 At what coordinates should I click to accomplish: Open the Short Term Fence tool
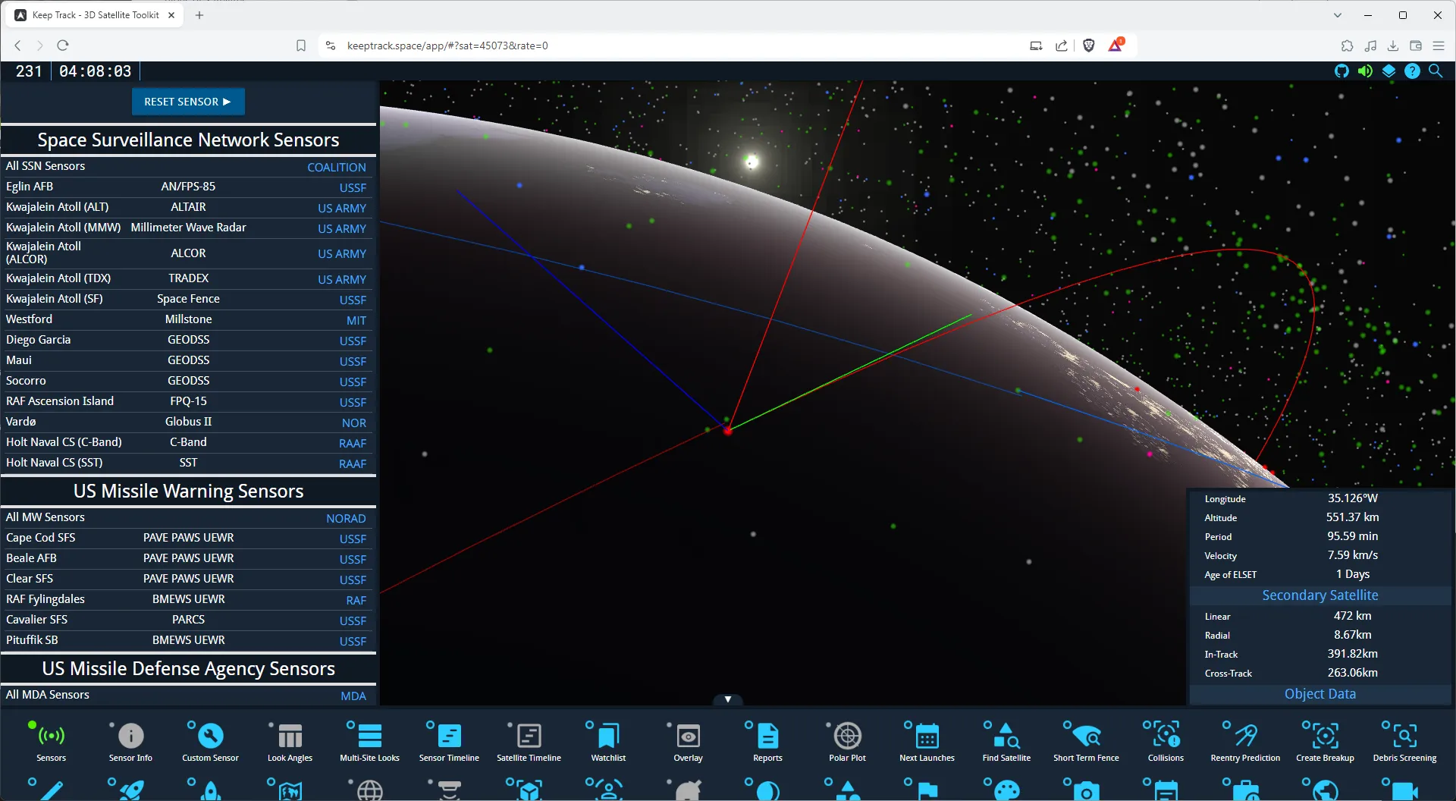1086,742
